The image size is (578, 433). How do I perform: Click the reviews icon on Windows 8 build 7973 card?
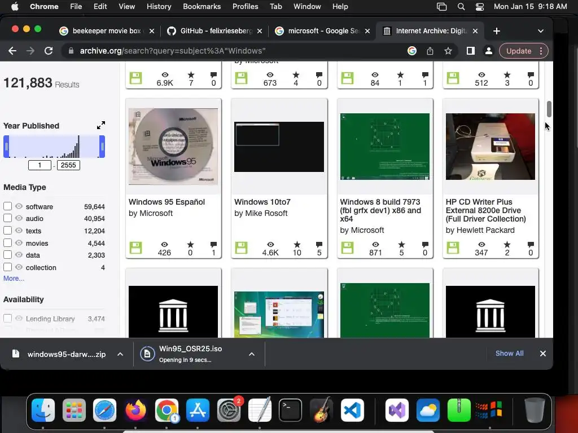tap(425, 245)
